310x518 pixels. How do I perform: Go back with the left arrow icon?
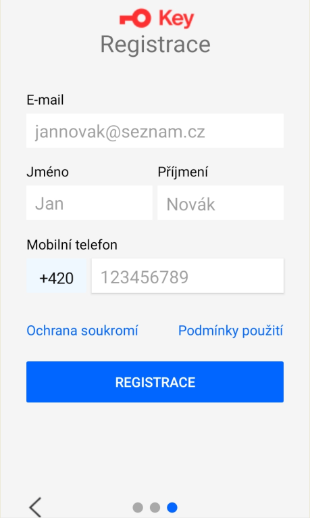click(x=35, y=507)
